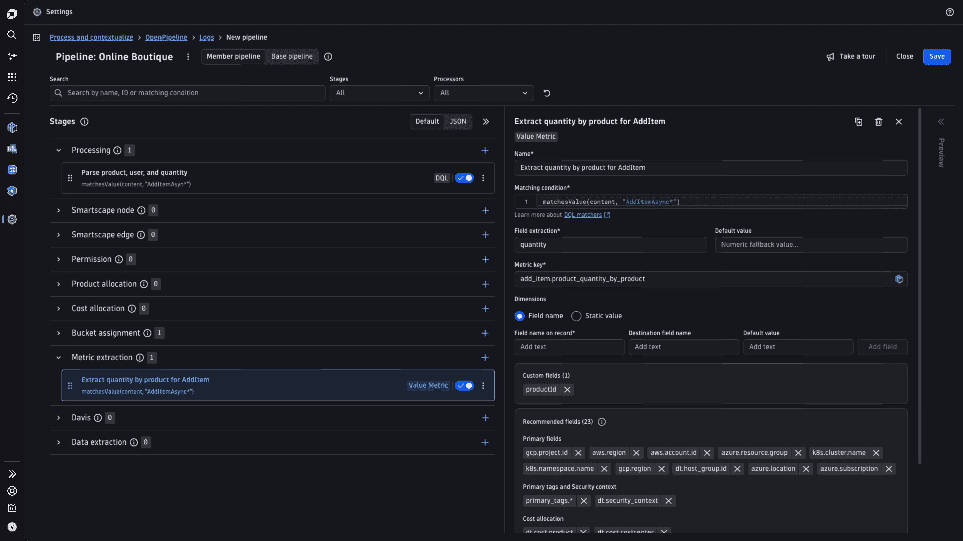
Task: Toggle Parse product, user, and quantity processor
Action: pos(464,178)
